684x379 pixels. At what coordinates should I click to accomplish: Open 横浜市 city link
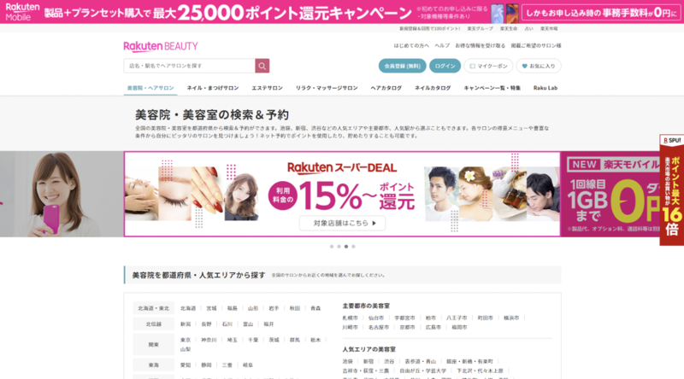[x=511, y=318]
